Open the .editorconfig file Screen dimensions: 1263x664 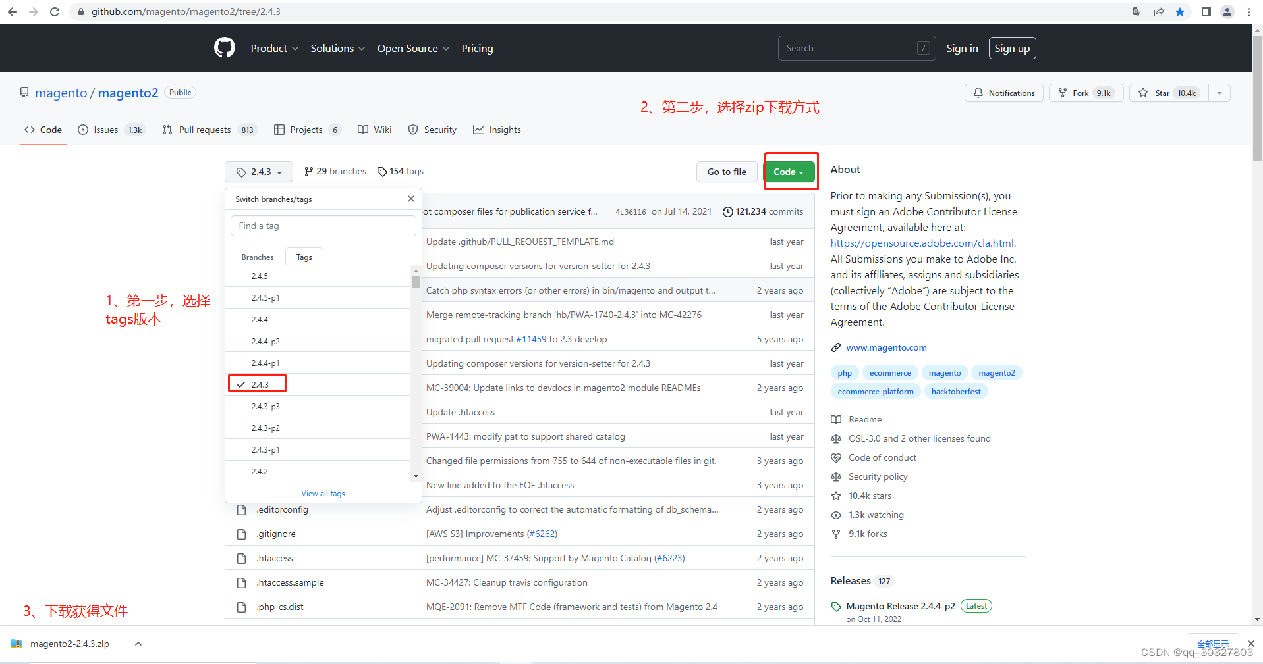point(282,509)
